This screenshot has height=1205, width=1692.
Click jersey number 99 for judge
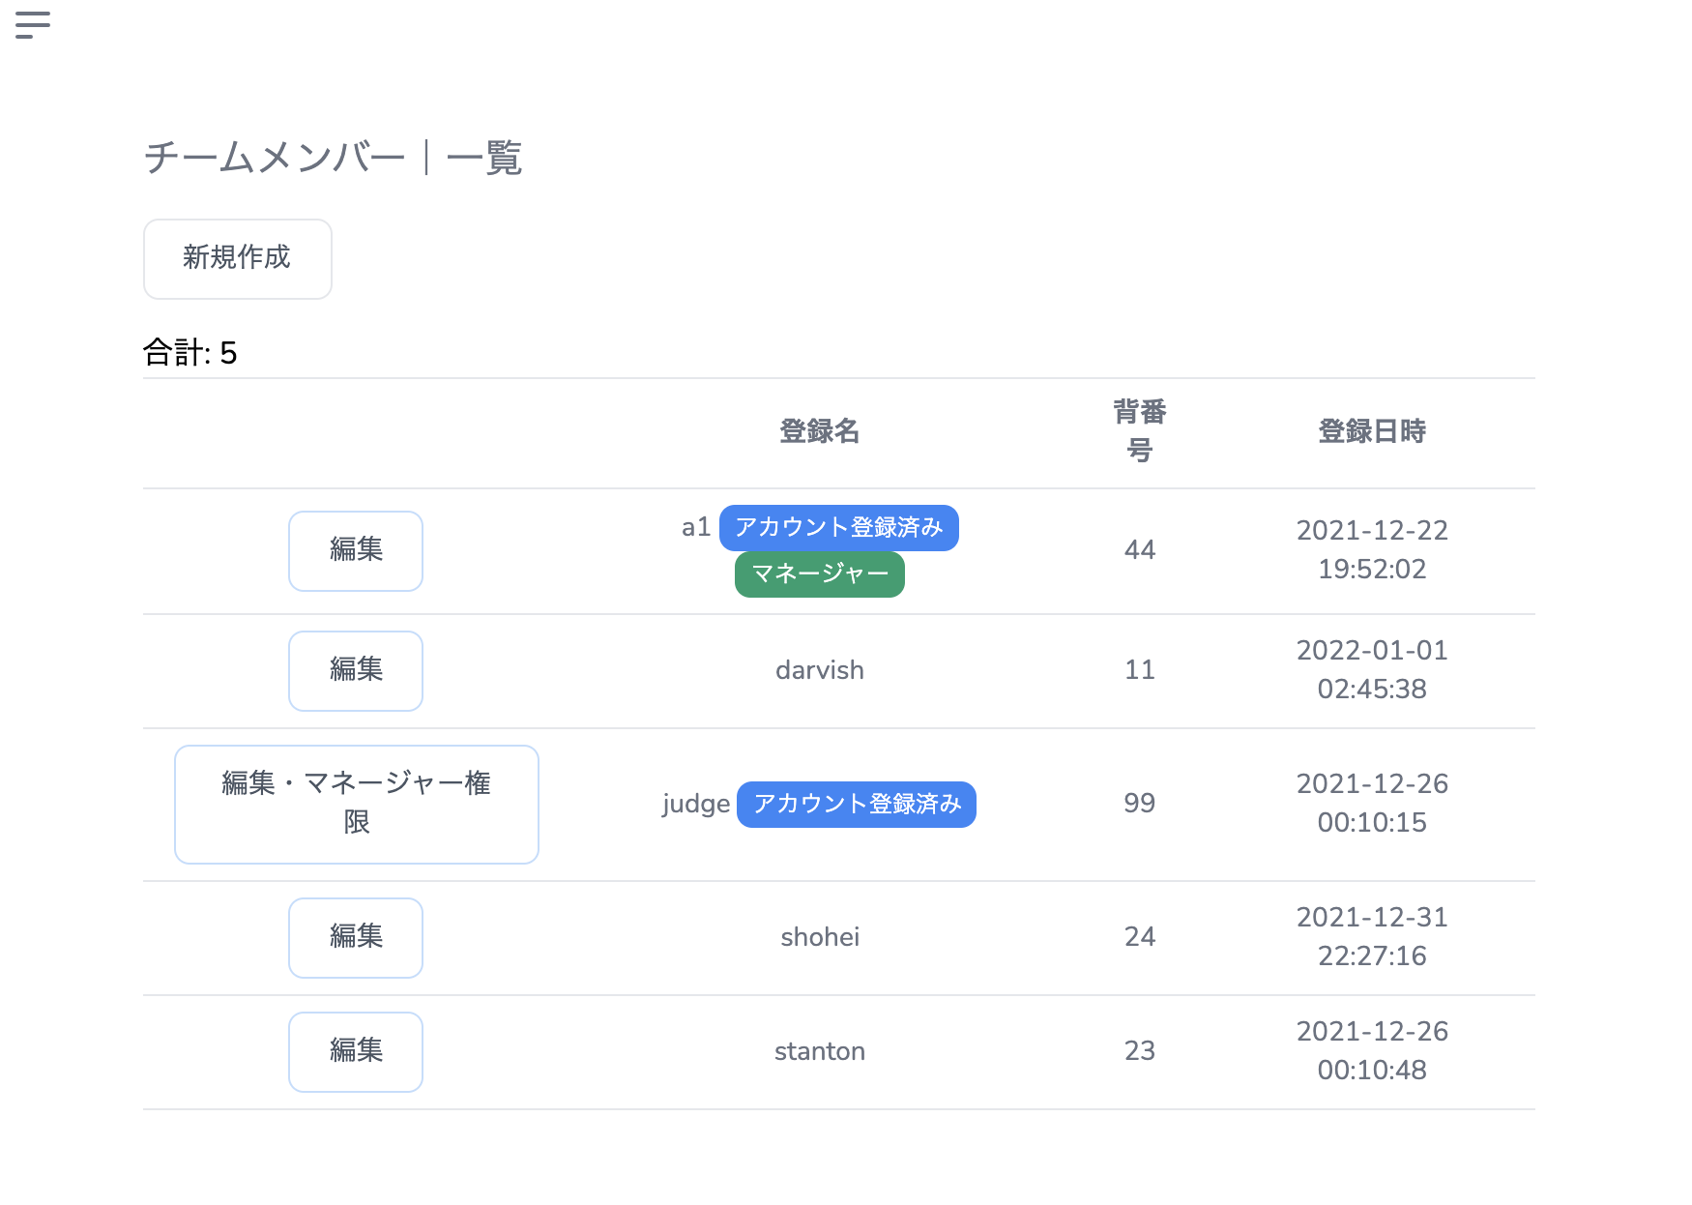pos(1139,804)
